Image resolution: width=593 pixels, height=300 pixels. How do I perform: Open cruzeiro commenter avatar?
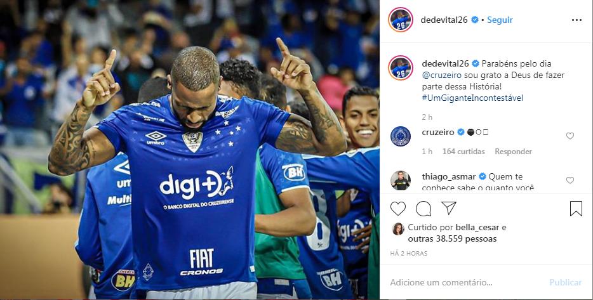point(401,136)
